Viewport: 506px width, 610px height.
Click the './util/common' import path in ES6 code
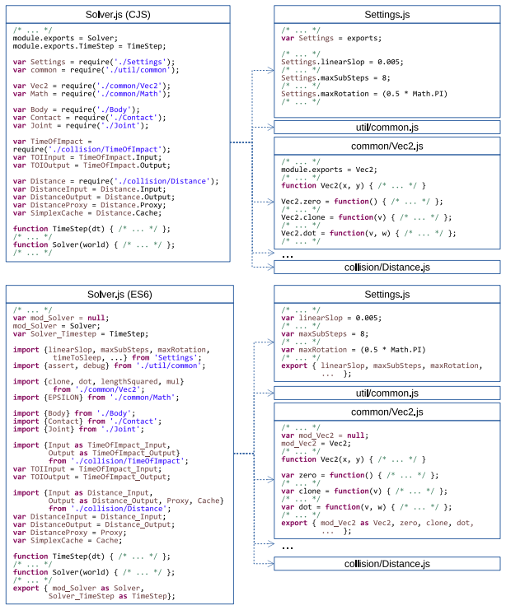169,366
